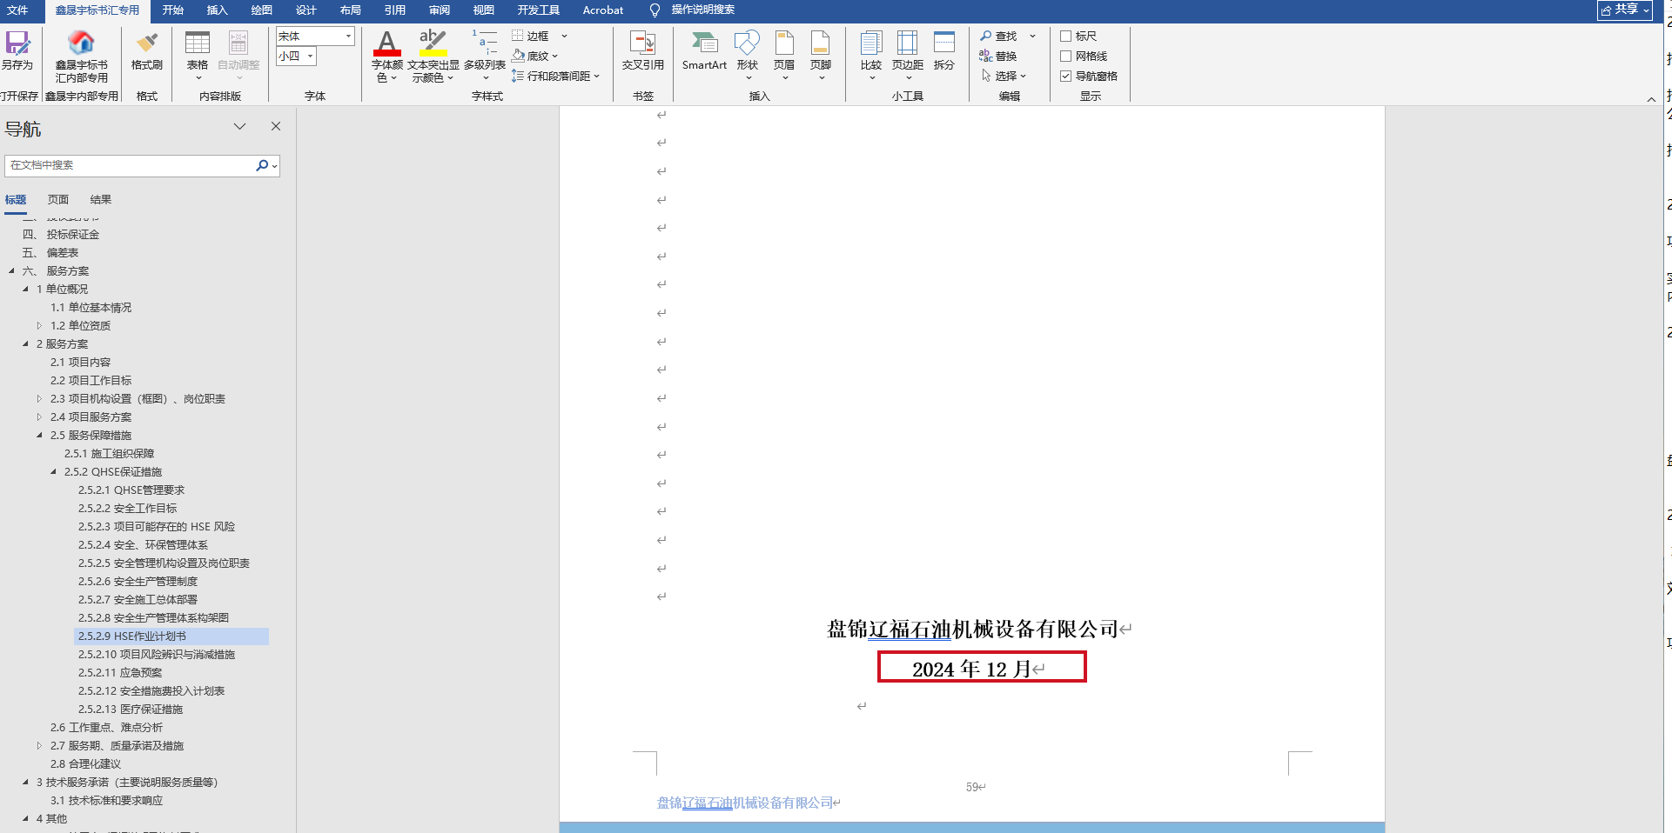1672x833 pixels.
Task: Collapse the 2.5.2 QHSE保证措施 heading
Action: coord(53,472)
